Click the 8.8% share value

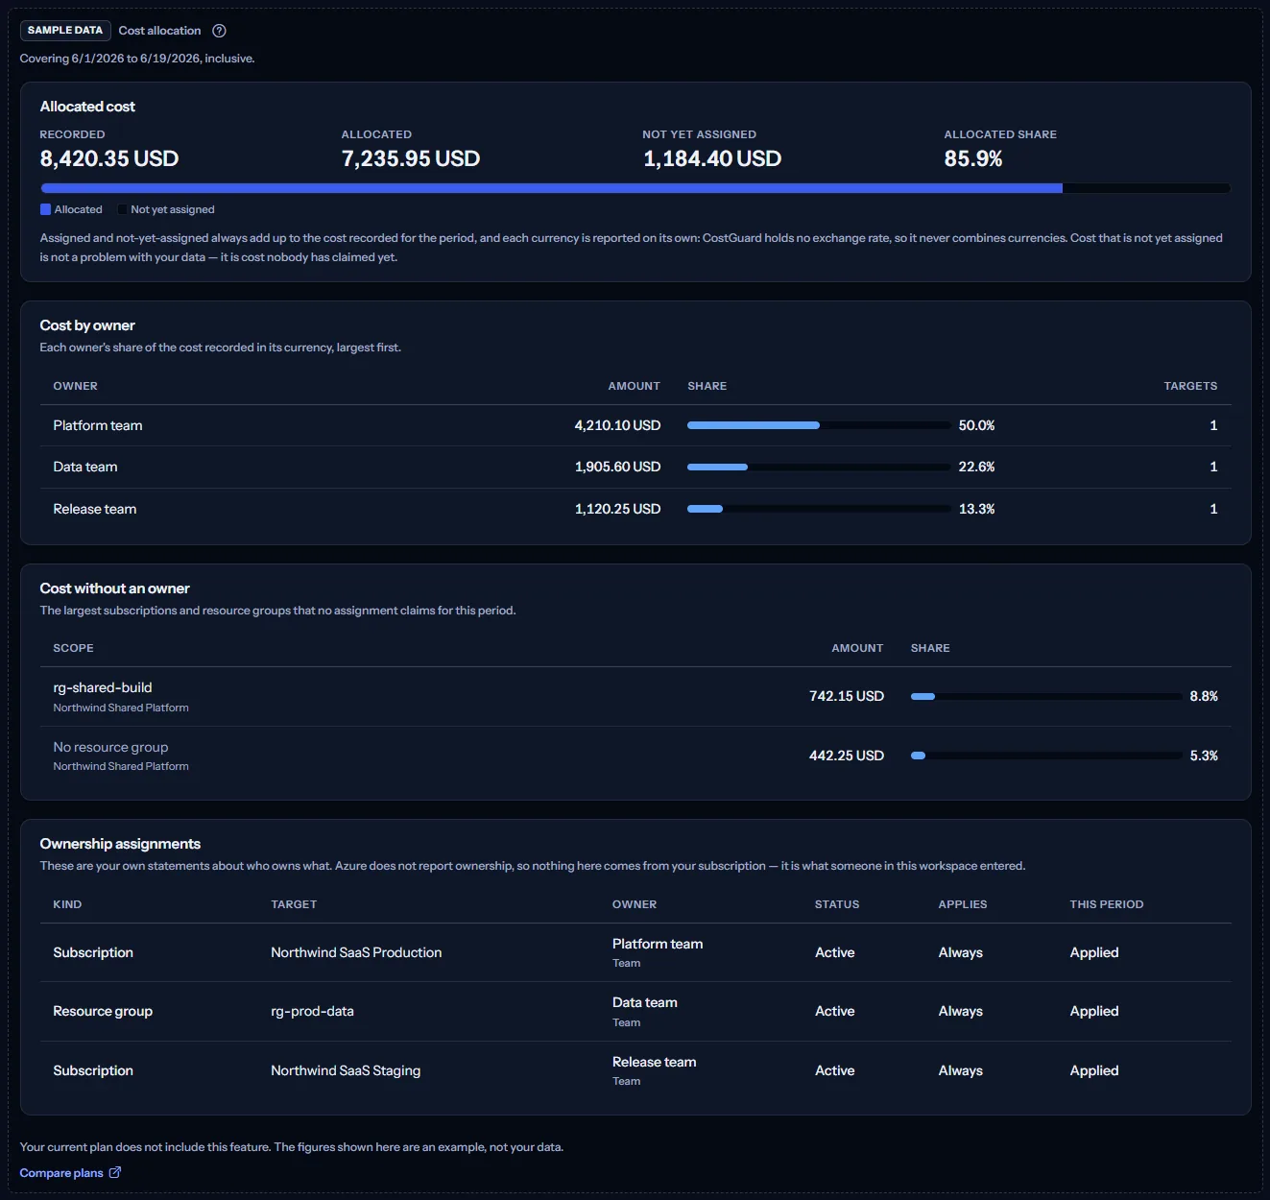click(1204, 696)
